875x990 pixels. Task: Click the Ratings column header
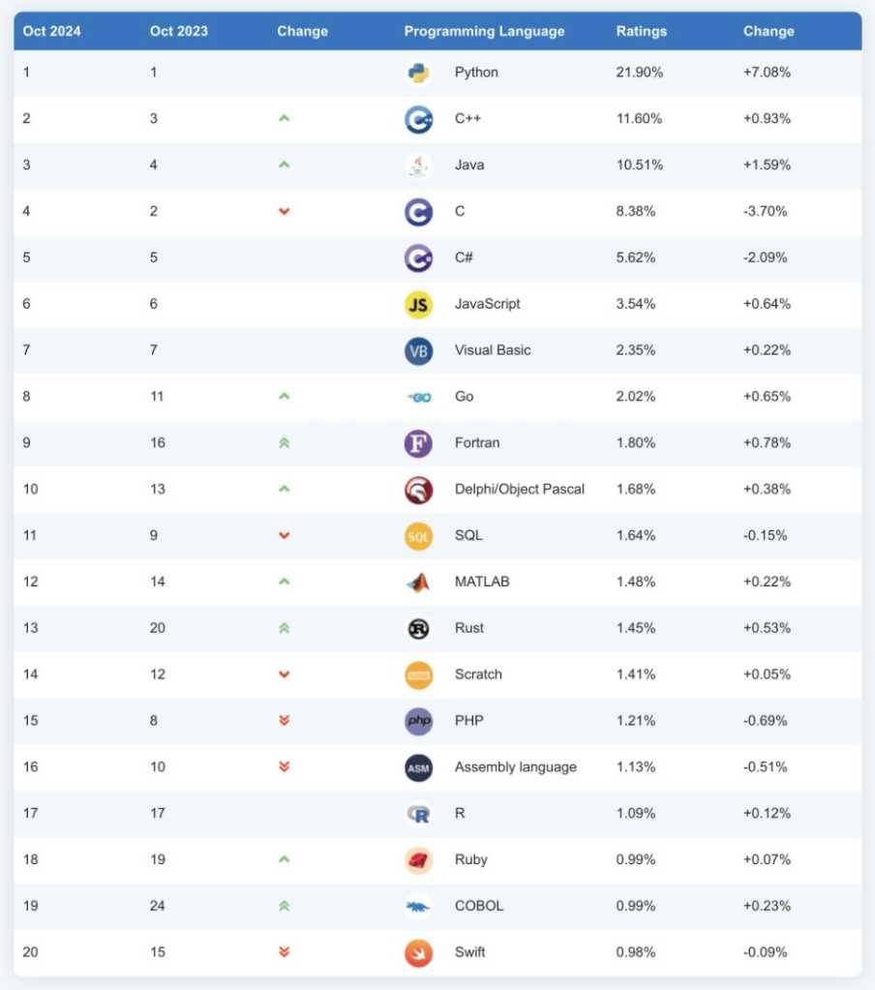[641, 31]
